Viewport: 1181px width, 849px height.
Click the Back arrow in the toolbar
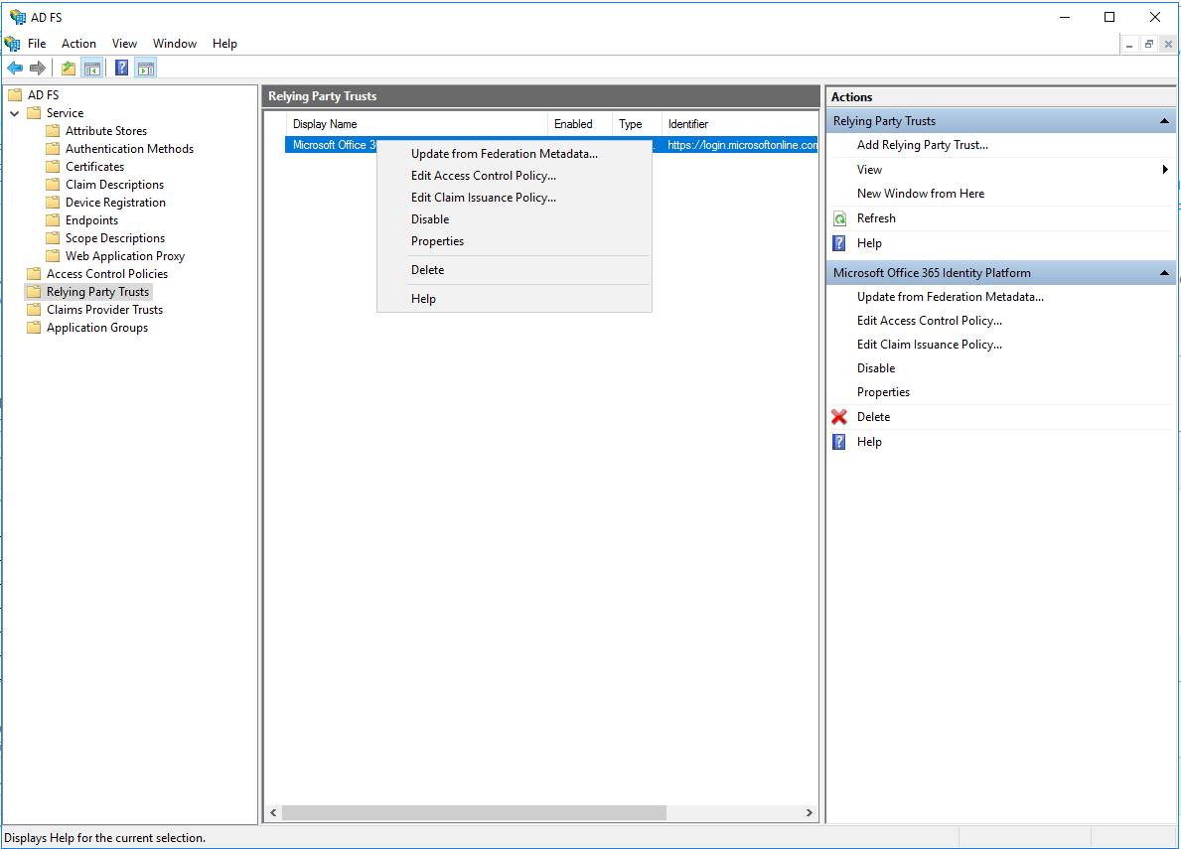point(15,69)
